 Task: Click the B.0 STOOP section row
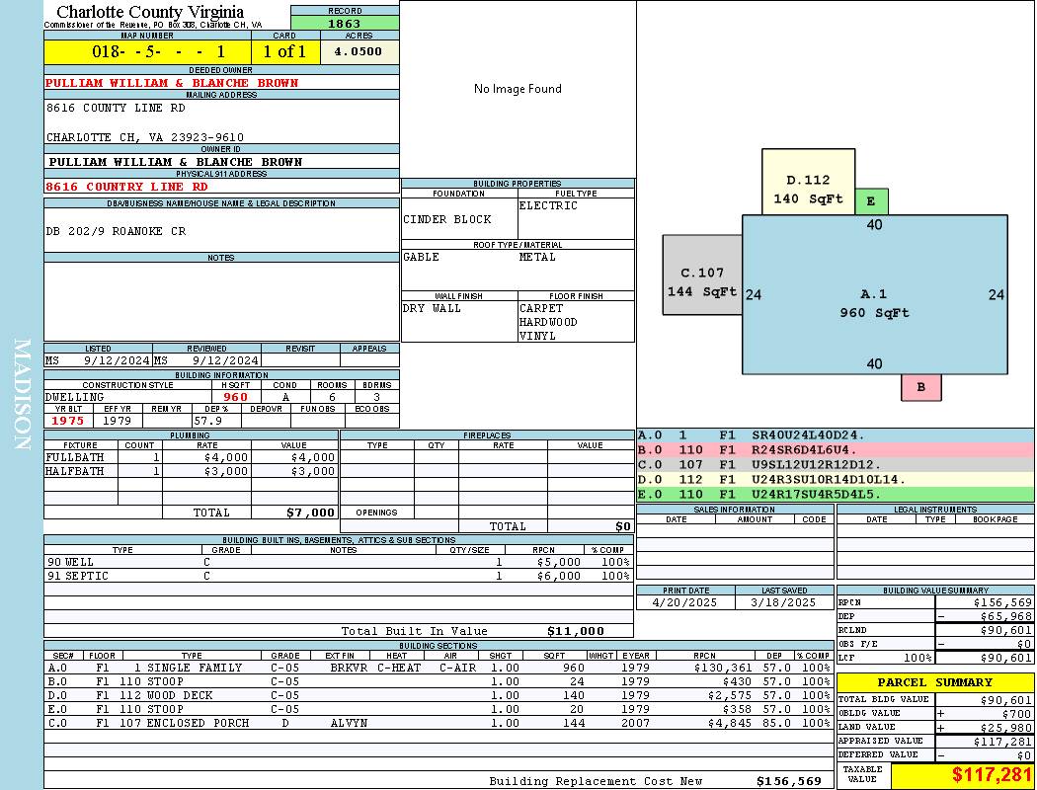[439, 681]
